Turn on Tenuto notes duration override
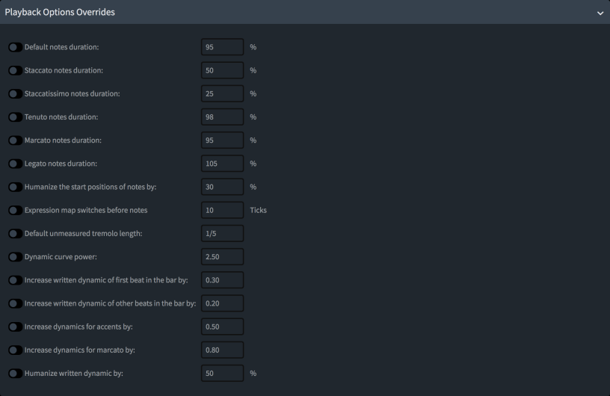Viewport: 610px width, 396px height. [x=14, y=117]
